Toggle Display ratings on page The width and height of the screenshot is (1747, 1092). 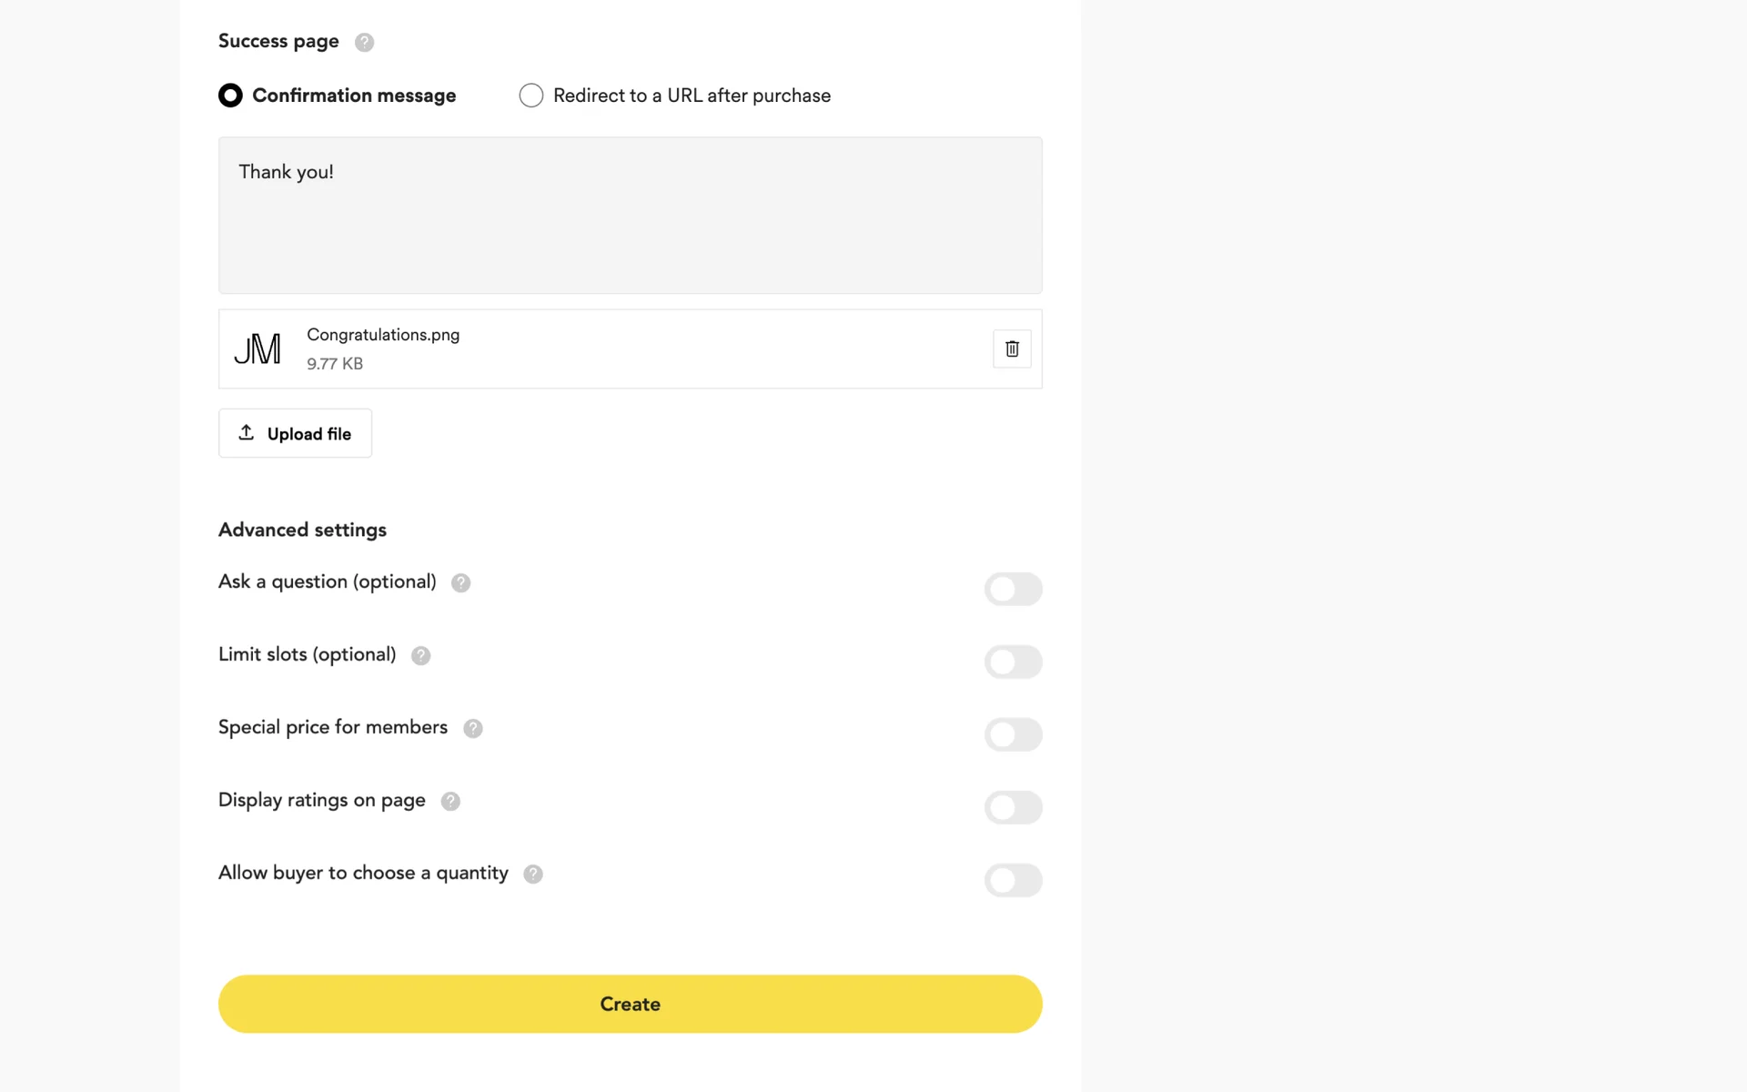(x=1013, y=807)
